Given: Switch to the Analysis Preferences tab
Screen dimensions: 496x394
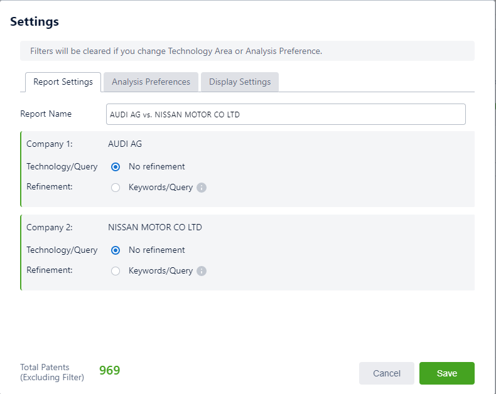Looking at the screenshot, I should pyautogui.click(x=151, y=82).
